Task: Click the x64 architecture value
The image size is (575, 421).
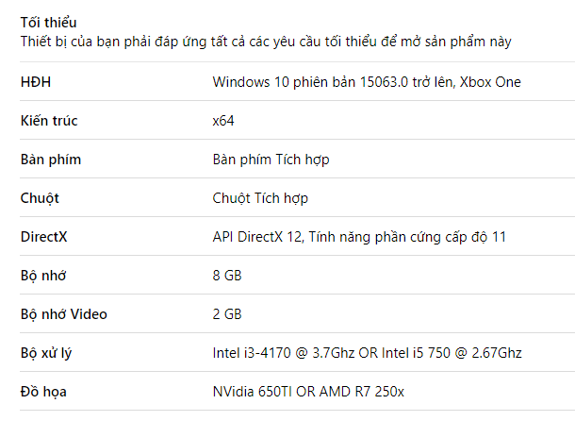Action: pos(223,121)
